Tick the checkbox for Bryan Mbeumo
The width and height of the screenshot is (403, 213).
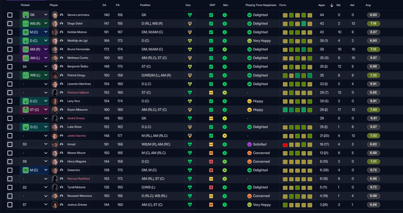10,110
